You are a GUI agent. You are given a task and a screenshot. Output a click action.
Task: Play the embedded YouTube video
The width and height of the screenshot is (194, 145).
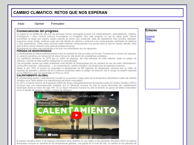(x=77, y=115)
